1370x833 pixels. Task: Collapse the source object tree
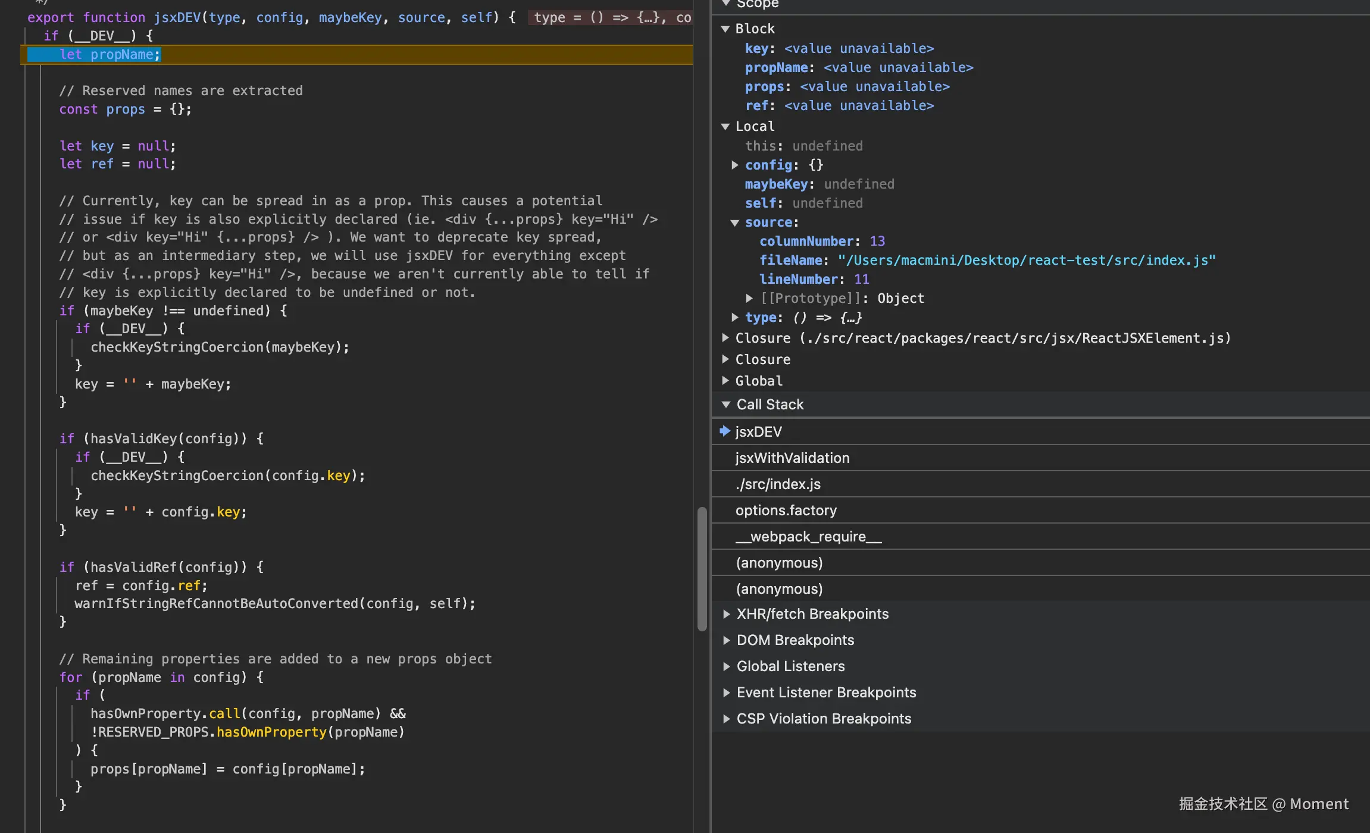click(x=735, y=223)
